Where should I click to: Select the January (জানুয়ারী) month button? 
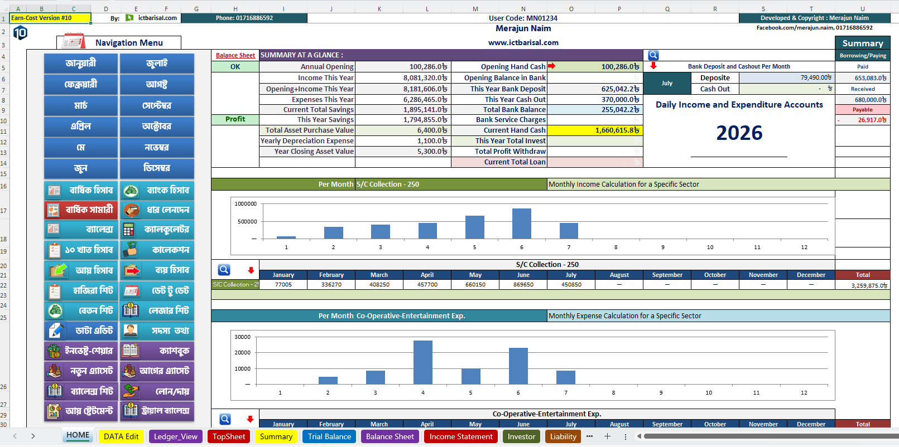pyautogui.click(x=81, y=63)
